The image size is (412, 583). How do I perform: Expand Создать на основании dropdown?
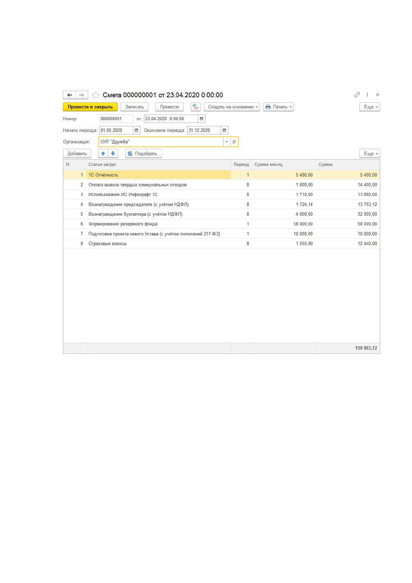pyautogui.click(x=231, y=107)
